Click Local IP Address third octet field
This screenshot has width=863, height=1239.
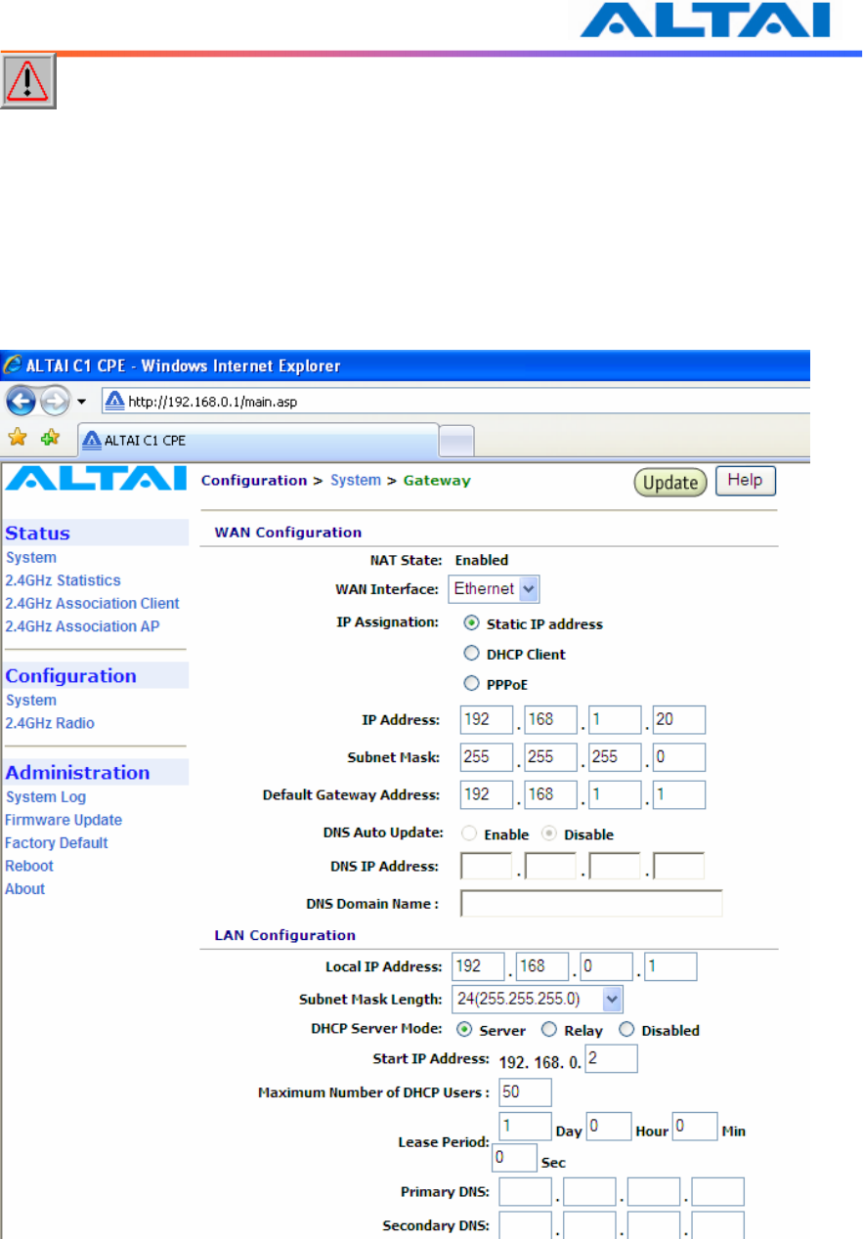coord(606,966)
